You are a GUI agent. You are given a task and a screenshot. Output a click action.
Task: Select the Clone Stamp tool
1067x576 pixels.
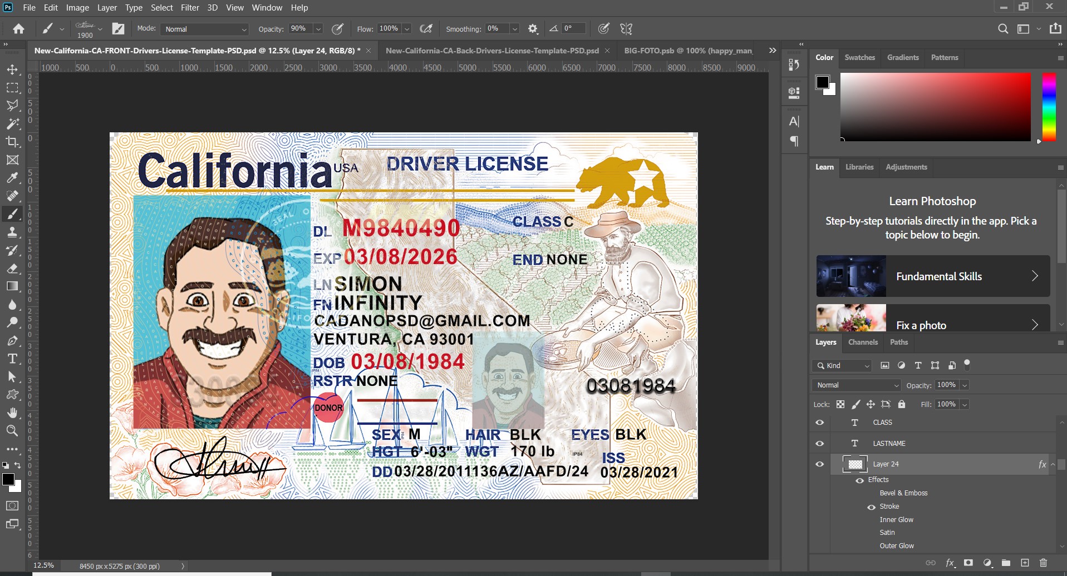click(12, 232)
